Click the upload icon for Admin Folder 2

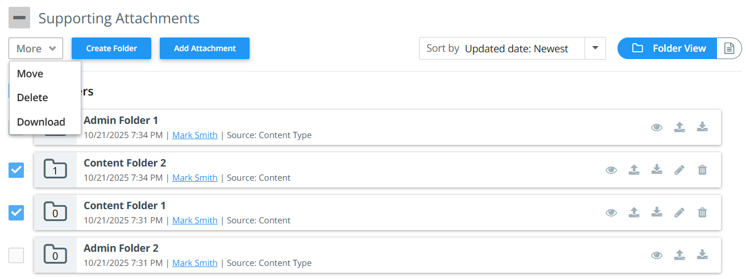[679, 255]
